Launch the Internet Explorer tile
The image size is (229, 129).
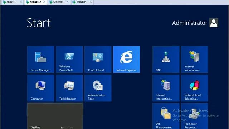click(x=126, y=59)
